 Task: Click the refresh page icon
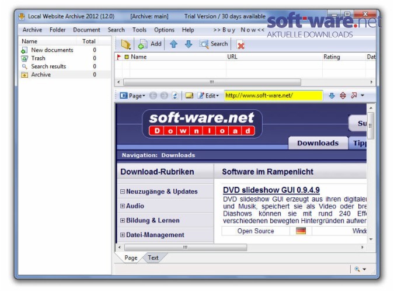175,96
